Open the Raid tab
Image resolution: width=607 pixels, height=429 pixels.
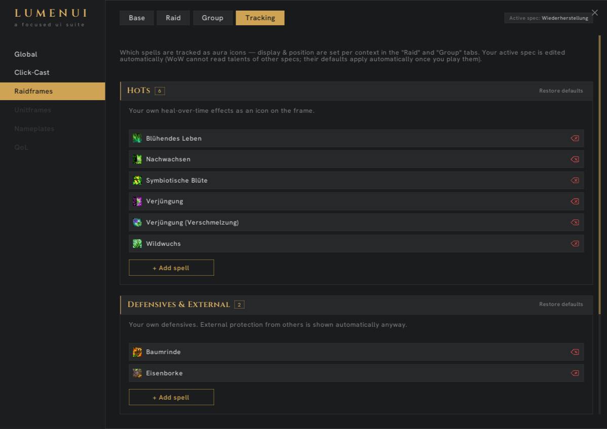(173, 18)
